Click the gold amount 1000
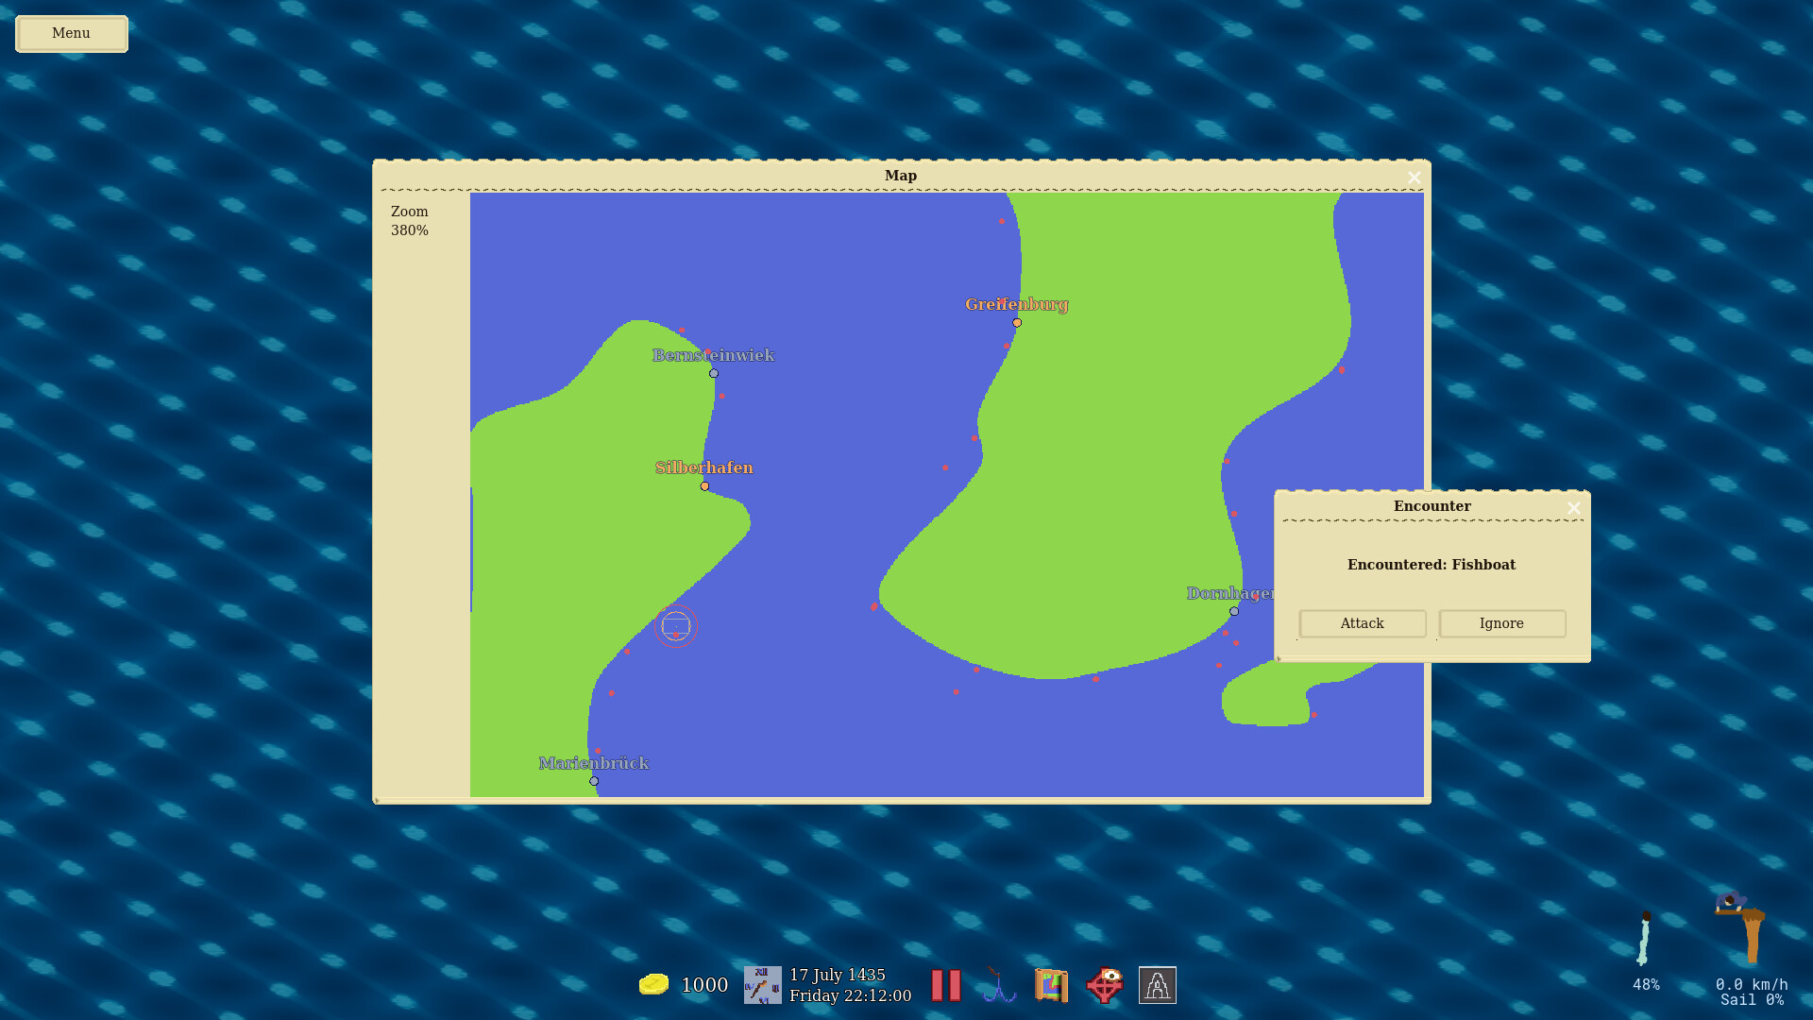1813x1020 pixels. coord(704,985)
